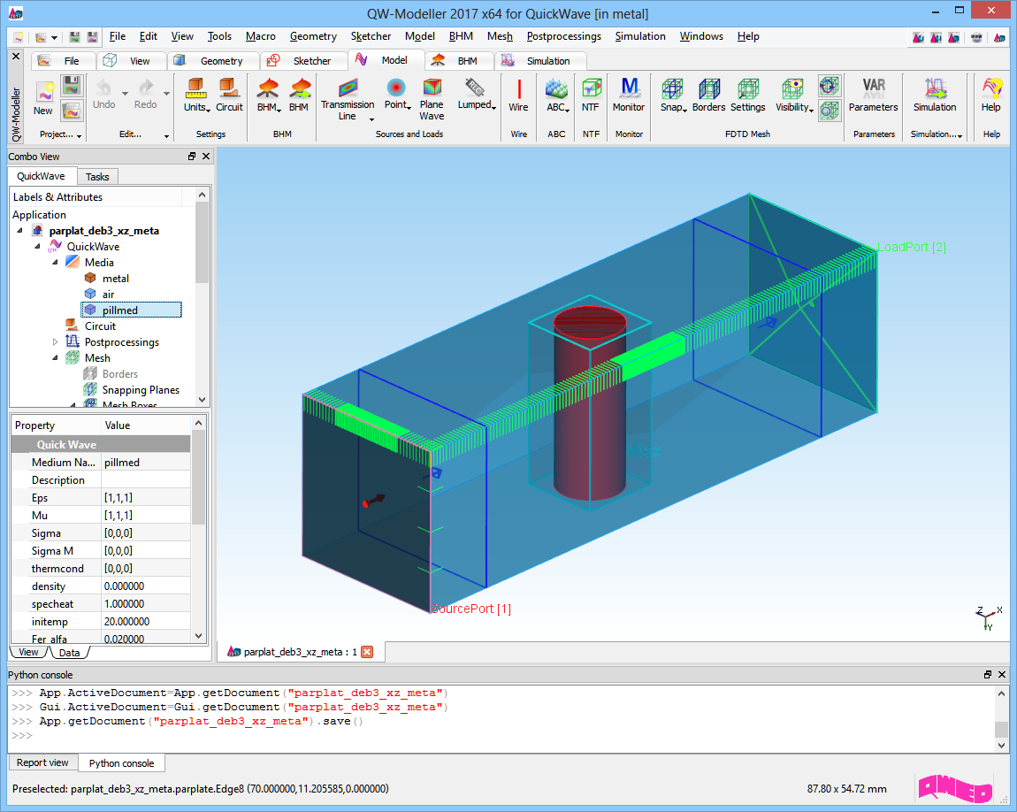
Task: Select Snapping Planes in tree
Action: click(133, 390)
